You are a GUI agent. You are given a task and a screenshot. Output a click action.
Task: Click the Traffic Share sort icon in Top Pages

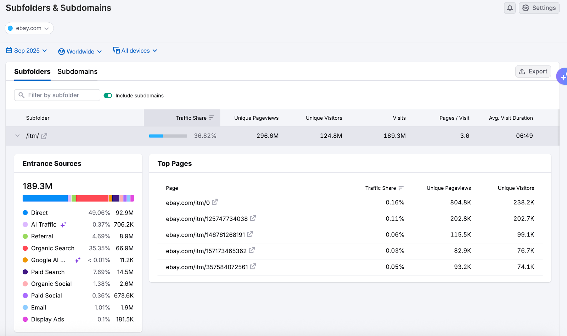pyautogui.click(x=402, y=188)
